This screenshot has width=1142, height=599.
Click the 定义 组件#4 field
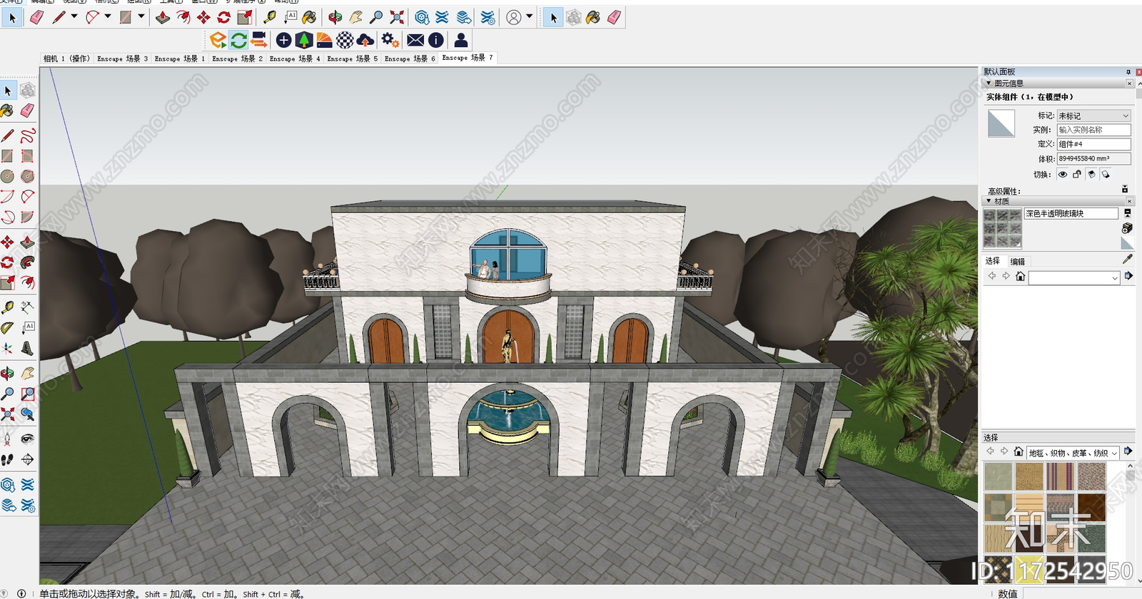point(1093,144)
